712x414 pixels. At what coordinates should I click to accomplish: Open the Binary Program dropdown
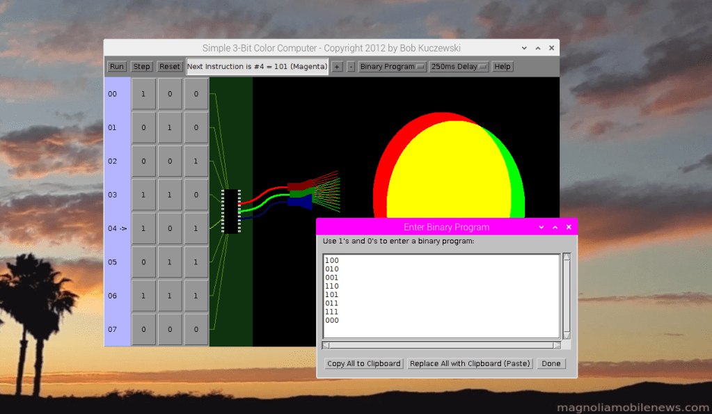(392, 67)
